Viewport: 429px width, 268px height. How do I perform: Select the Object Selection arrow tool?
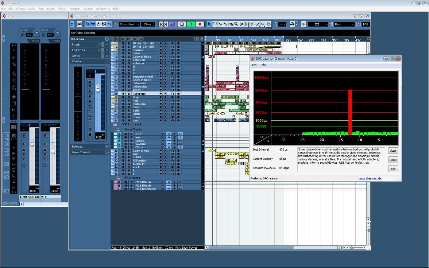[209, 24]
